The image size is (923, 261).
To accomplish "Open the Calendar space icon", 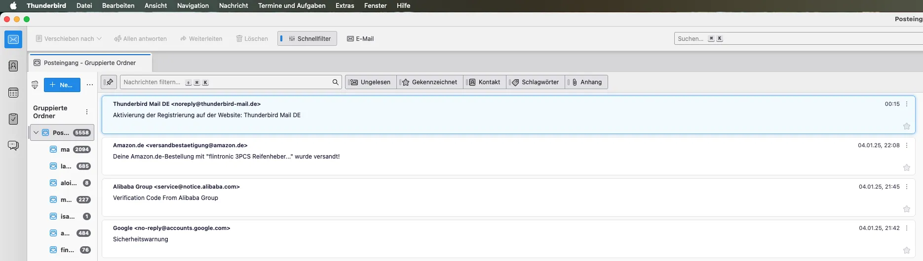I will coord(13,93).
